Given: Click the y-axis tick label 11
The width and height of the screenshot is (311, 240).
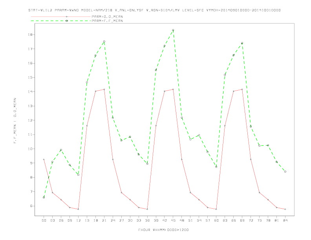Looking at the screenshot, I should [x=30, y=135].
